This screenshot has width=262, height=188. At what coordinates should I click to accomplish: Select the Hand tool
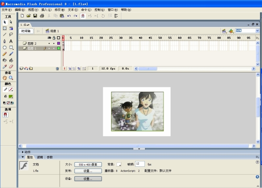5,78
